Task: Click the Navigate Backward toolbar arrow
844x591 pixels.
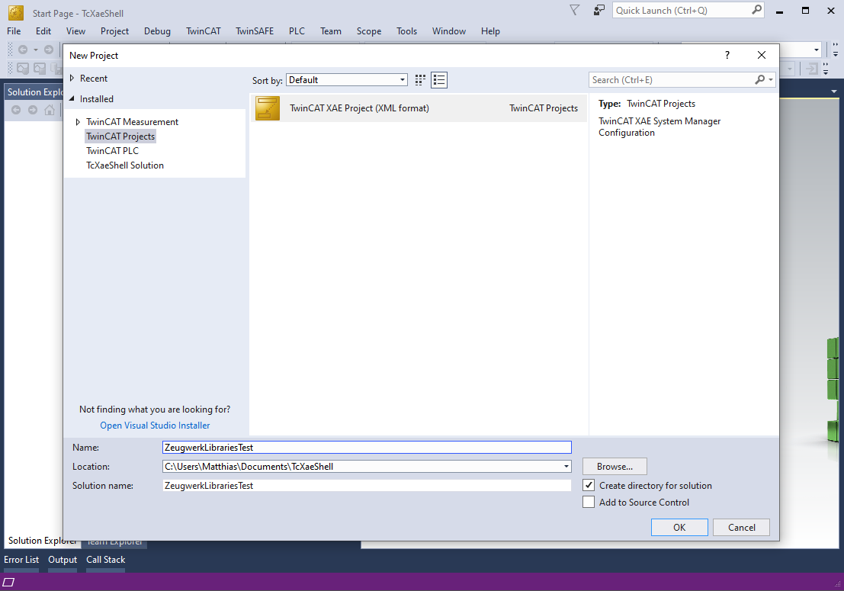Action: [x=23, y=50]
